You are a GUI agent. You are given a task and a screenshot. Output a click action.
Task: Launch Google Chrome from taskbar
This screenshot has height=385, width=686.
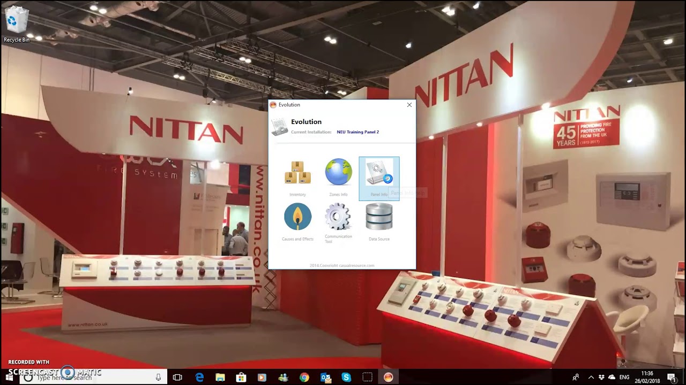304,377
